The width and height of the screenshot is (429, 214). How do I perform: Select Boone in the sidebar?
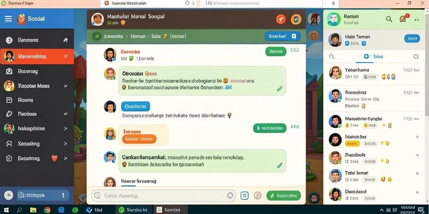pos(37,100)
